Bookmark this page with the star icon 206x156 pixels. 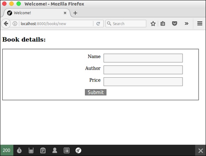click(x=153, y=24)
